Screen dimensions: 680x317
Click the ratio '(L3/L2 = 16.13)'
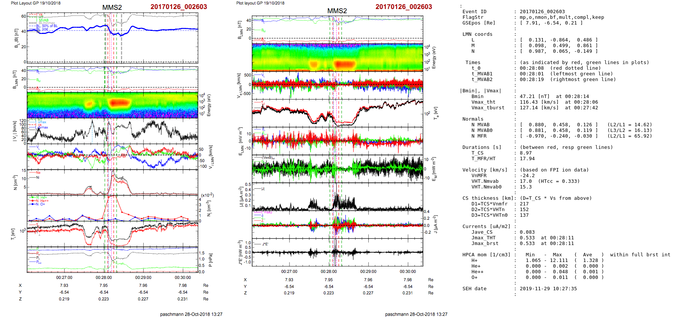(629, 130)
